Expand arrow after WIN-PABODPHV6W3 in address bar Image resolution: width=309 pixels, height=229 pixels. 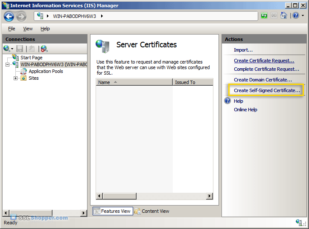[102, 16]
